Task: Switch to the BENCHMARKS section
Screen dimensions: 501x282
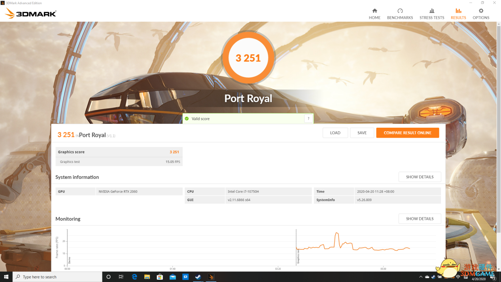Action: pos(400,14)
